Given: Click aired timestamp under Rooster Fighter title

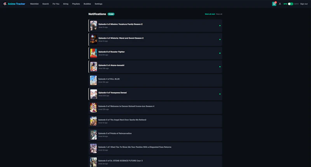Looking at the screenshot, I should (x=103, y=55).
